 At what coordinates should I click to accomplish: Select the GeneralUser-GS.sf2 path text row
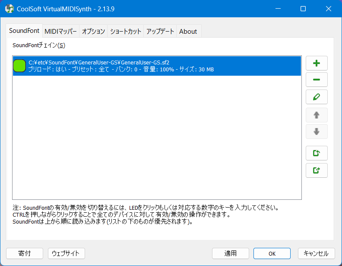99,62
